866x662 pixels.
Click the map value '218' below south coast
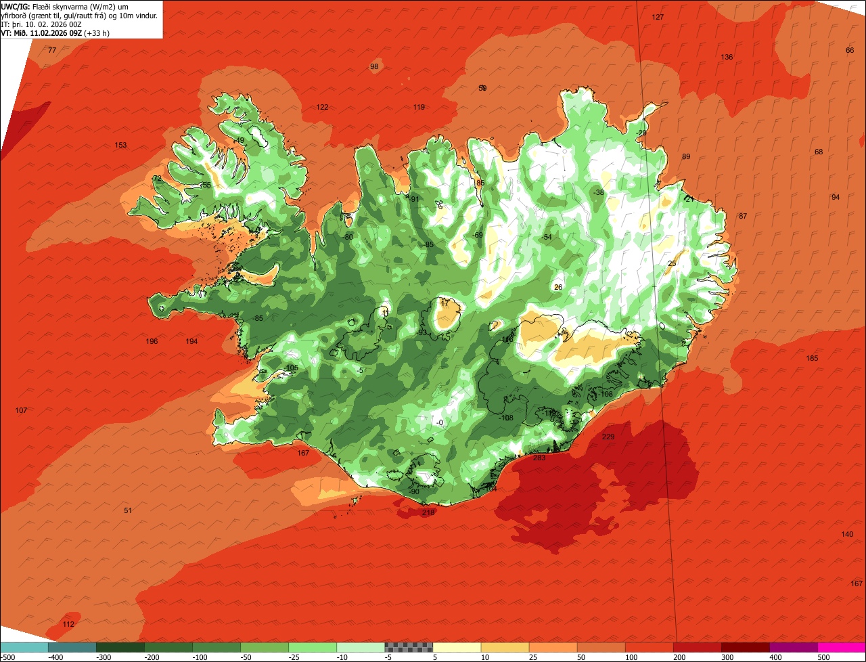pyautogui.click(x=428, y=513)
